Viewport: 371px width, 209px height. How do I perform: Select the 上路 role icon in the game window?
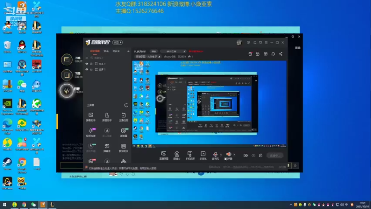67,60
